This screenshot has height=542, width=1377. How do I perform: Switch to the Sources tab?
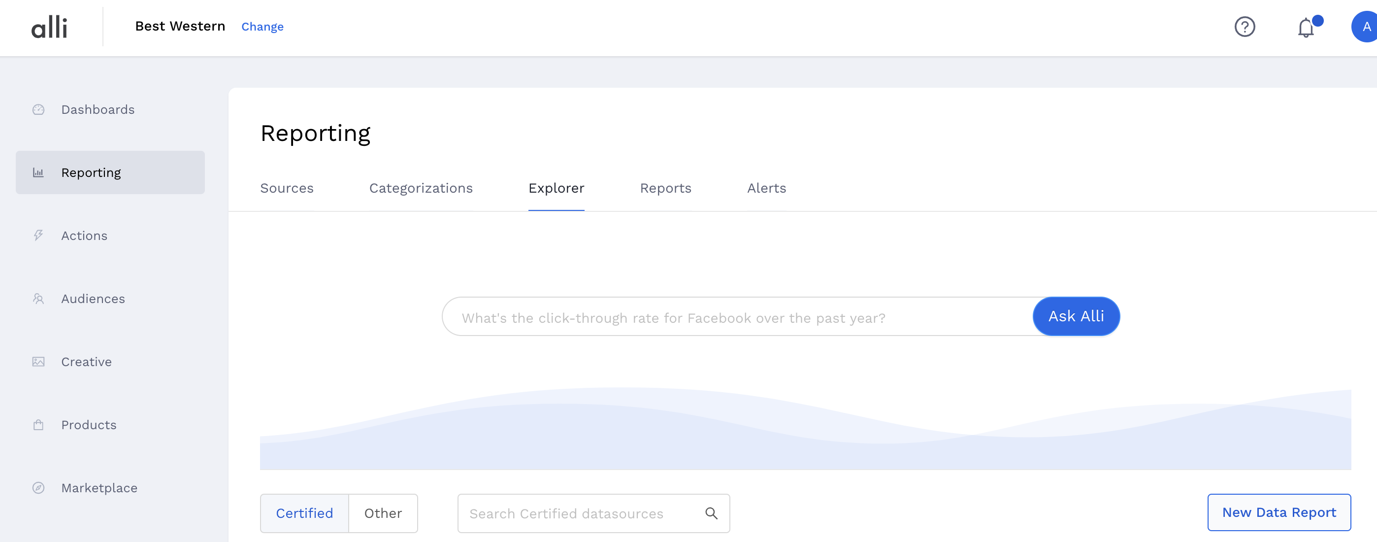287,189
